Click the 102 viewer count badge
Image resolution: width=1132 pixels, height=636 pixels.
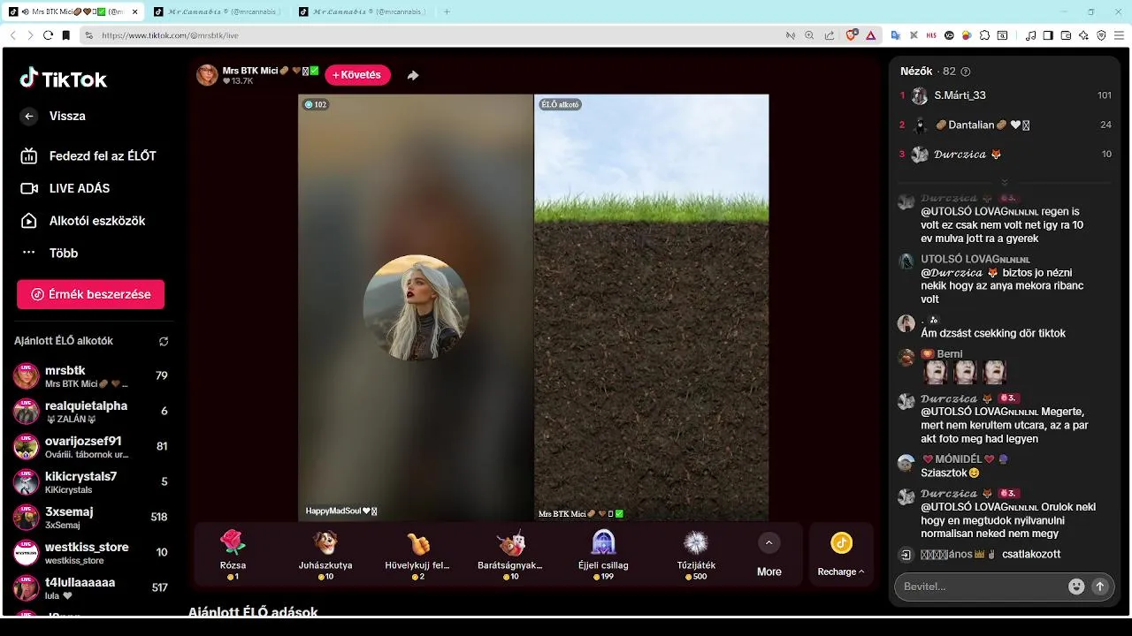(x=316, y=104)
